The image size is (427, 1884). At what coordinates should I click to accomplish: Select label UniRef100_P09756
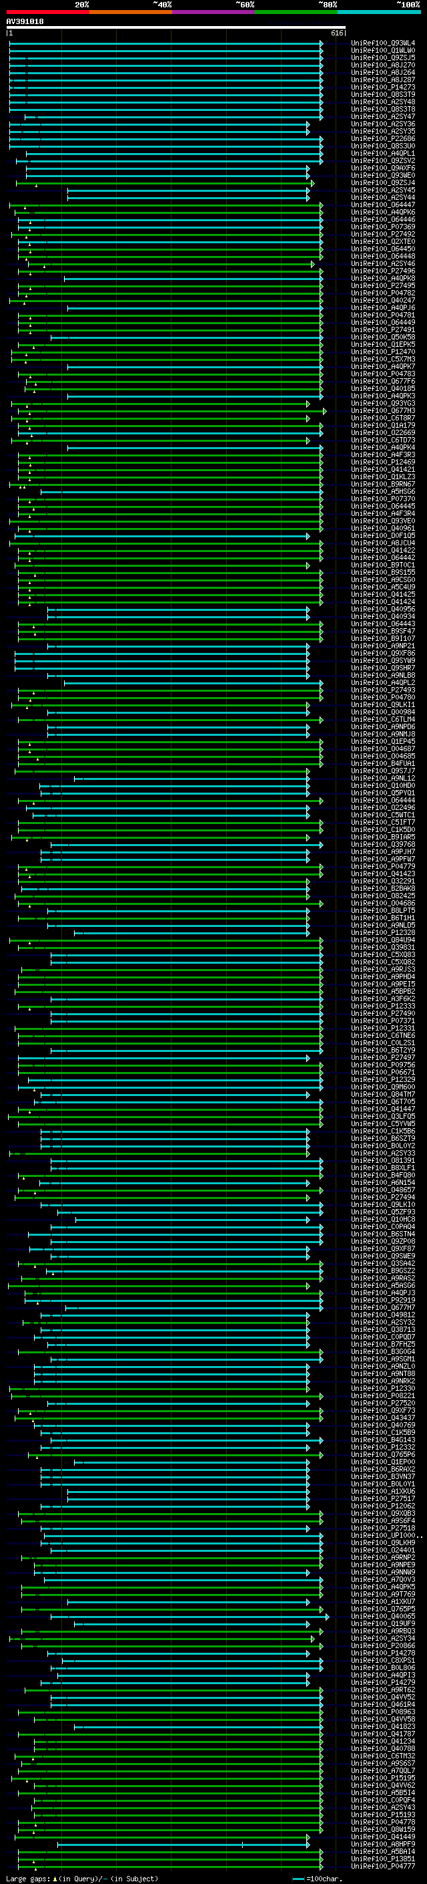383,1065
